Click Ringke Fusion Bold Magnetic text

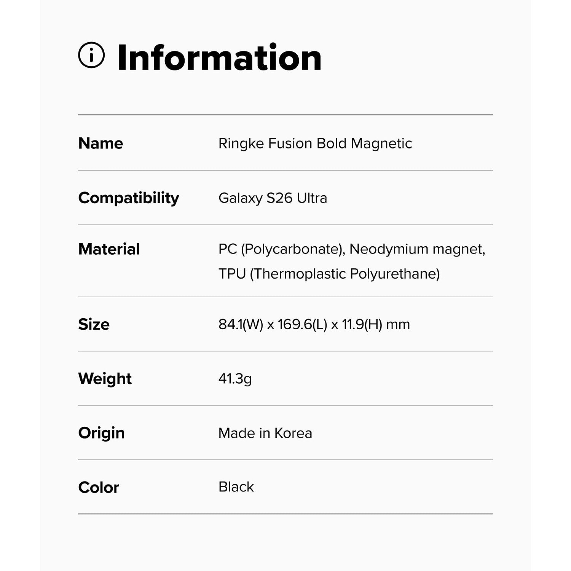coord(315,144)
